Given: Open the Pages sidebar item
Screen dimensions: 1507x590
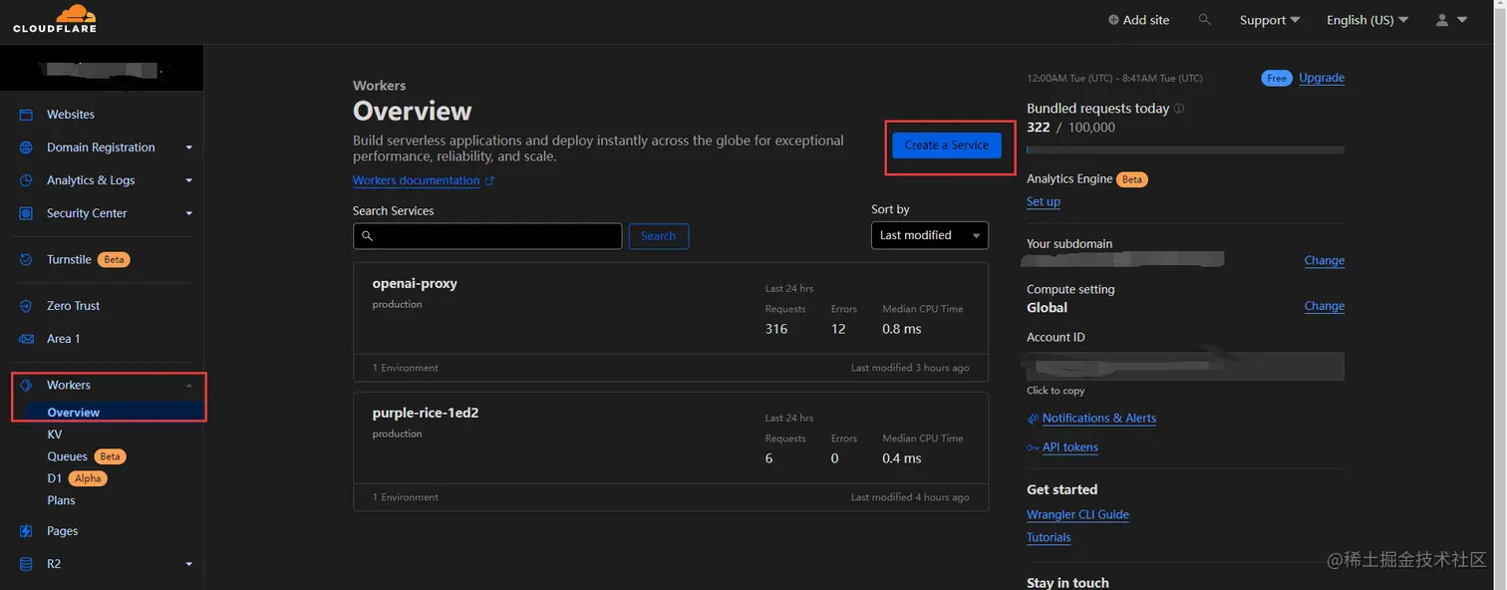Looking at the screenshot, I should pyautogui.click(x=62, y=531).
